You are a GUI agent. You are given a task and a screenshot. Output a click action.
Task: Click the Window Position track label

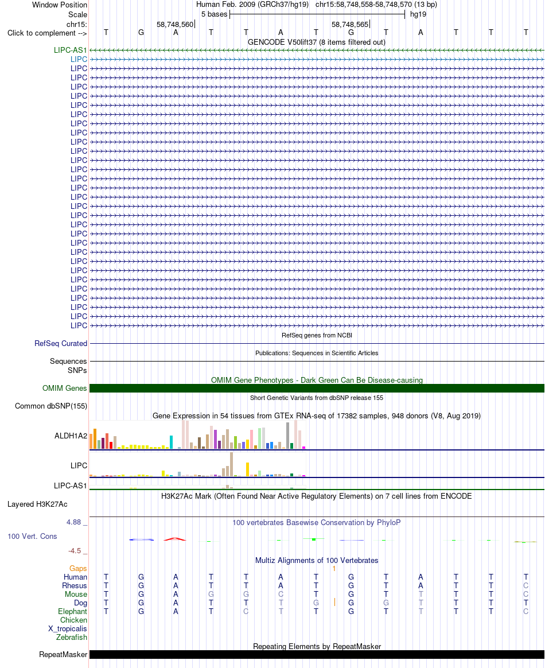tap(60, 5)
